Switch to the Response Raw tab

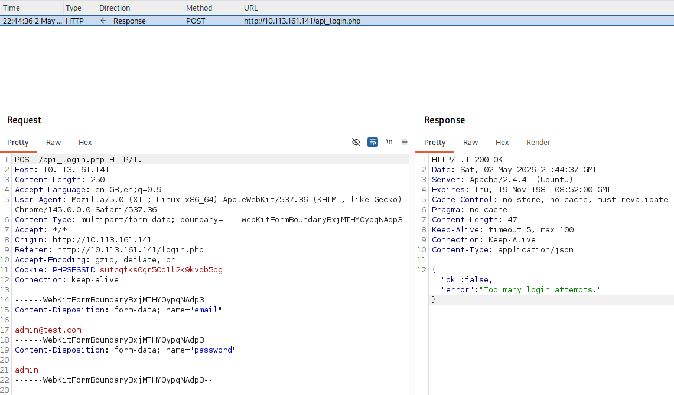(x=470, y=143)
